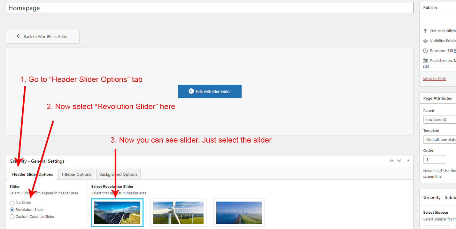Select the Revolution Slider radio option

click(12, 210)
